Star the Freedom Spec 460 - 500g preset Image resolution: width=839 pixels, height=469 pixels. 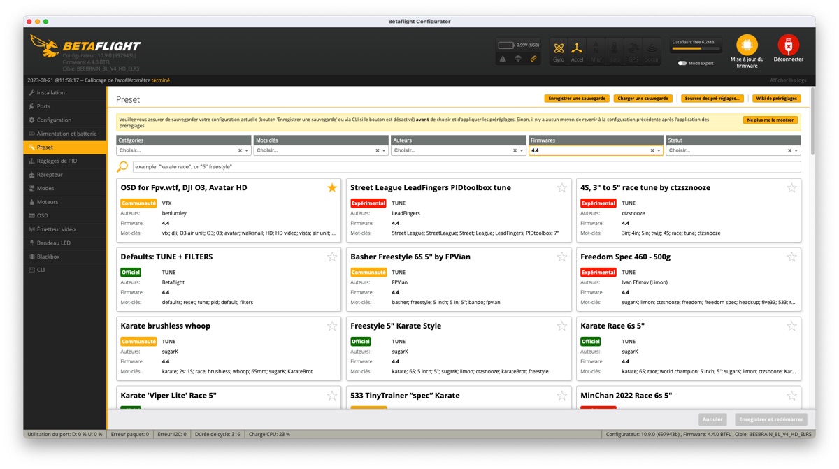[791, 257]
